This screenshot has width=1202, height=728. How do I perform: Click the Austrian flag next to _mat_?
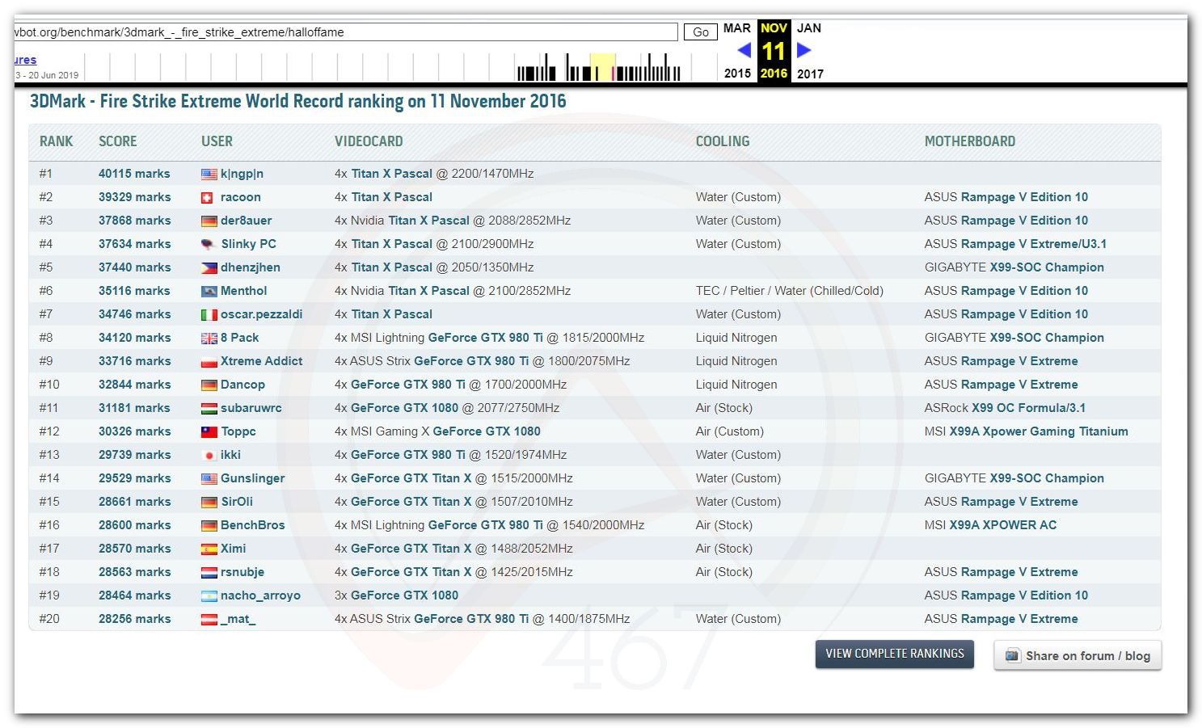(x=209, y=619)
